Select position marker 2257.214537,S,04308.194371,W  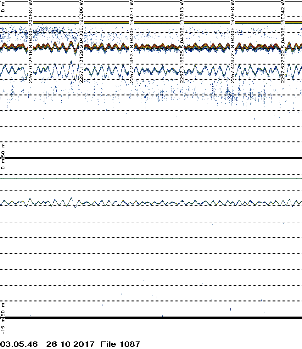[x=131, y=42]
